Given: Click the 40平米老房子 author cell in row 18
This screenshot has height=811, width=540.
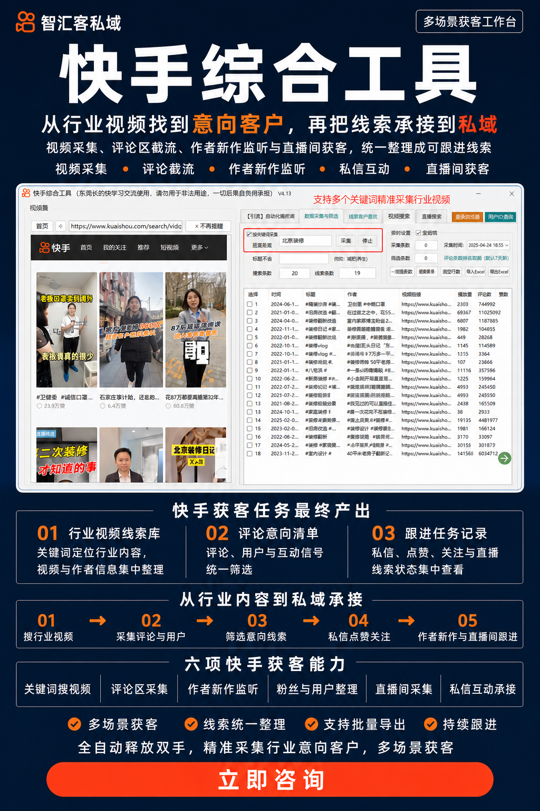Looking at the screenshot, I should coord(369,454).
